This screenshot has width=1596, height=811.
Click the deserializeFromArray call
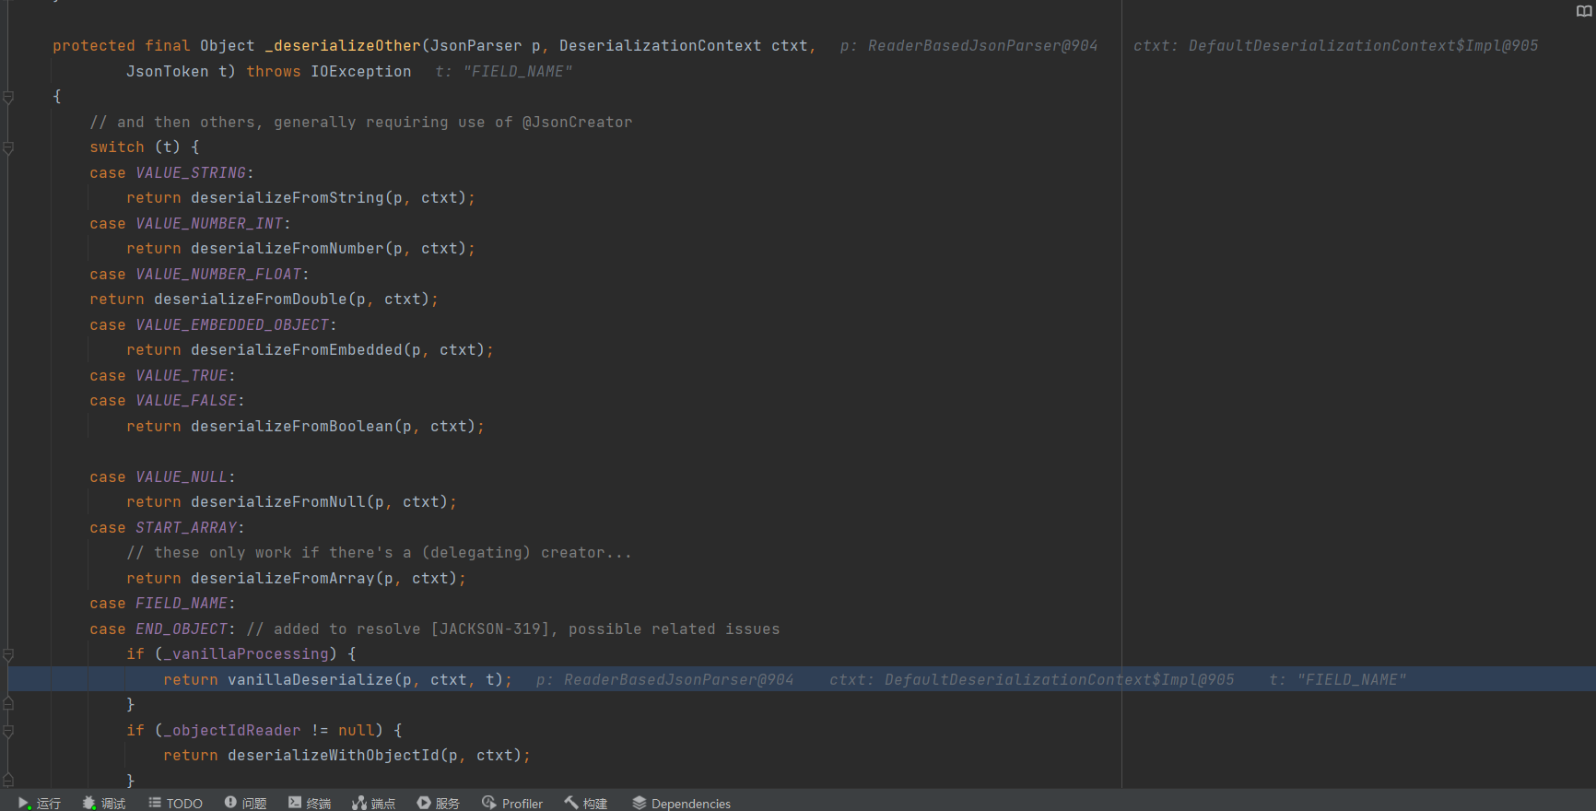coord(282,578)
